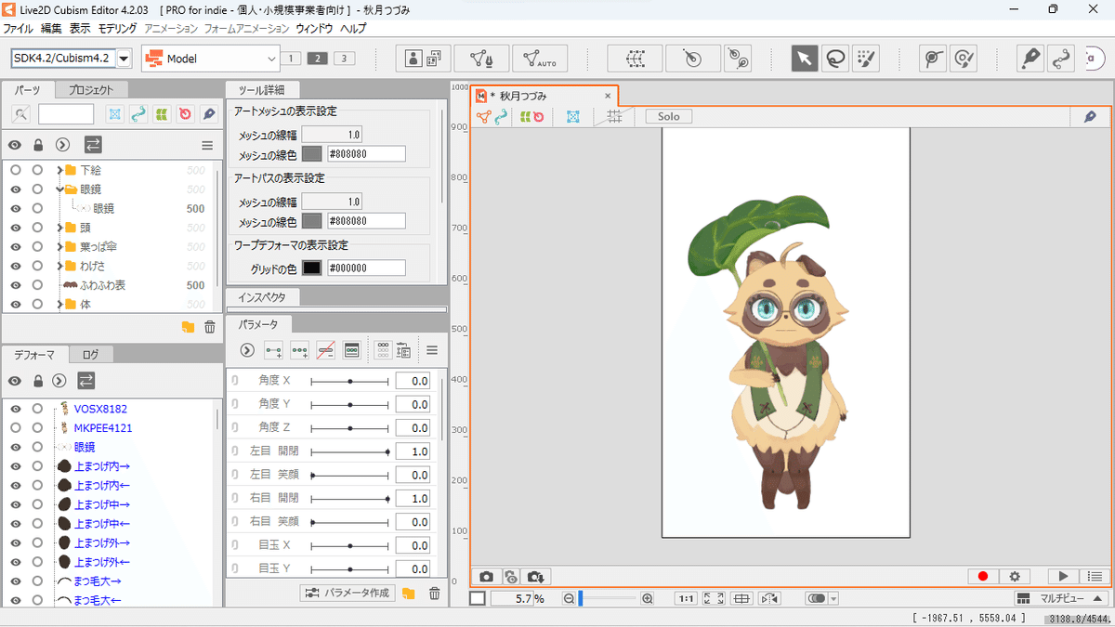
Task: Create a warp deformer from the toolbar
Action: (635, 59)
